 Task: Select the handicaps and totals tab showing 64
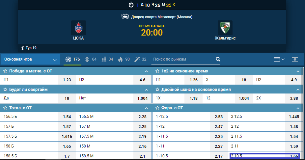[x=91, y=59]
